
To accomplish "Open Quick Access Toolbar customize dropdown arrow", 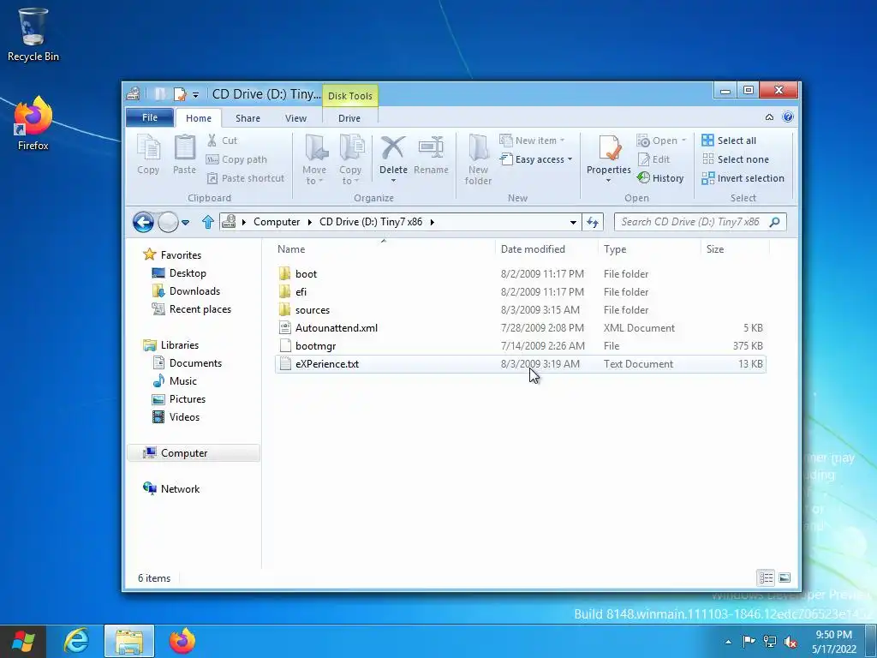I will pyautogui.click(x=196, y=94).
